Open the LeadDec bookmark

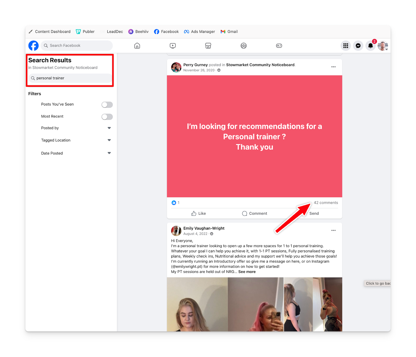[112, 32]
